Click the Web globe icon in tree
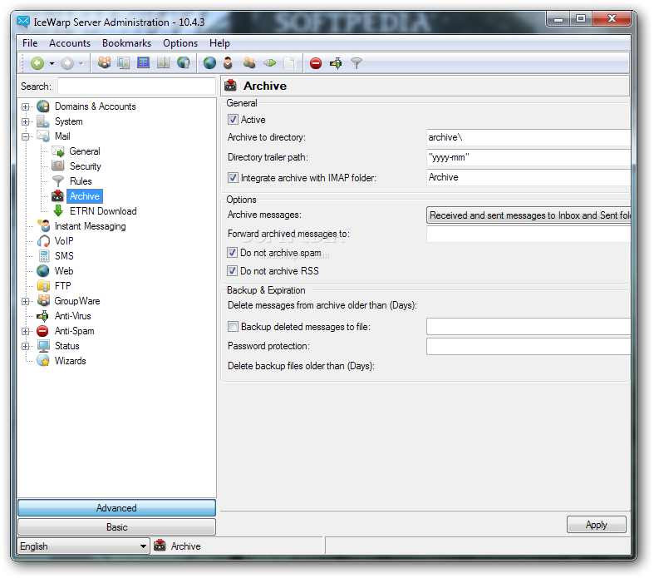654x578 pixels. tap(43, 271)
